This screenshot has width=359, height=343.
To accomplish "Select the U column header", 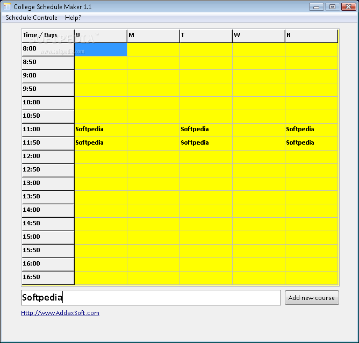I will (100, 35).
